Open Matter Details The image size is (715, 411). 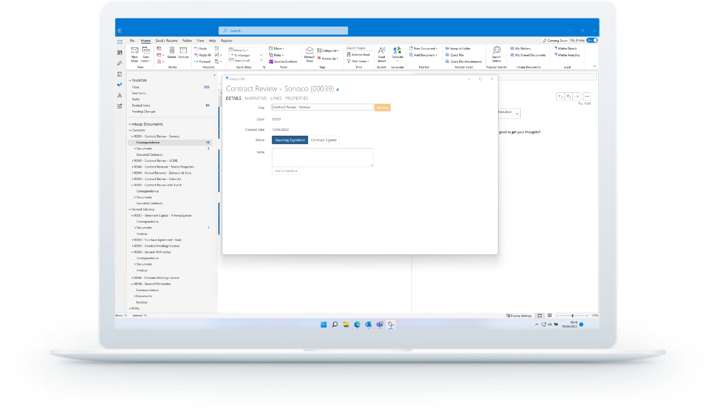click(565, 49)
